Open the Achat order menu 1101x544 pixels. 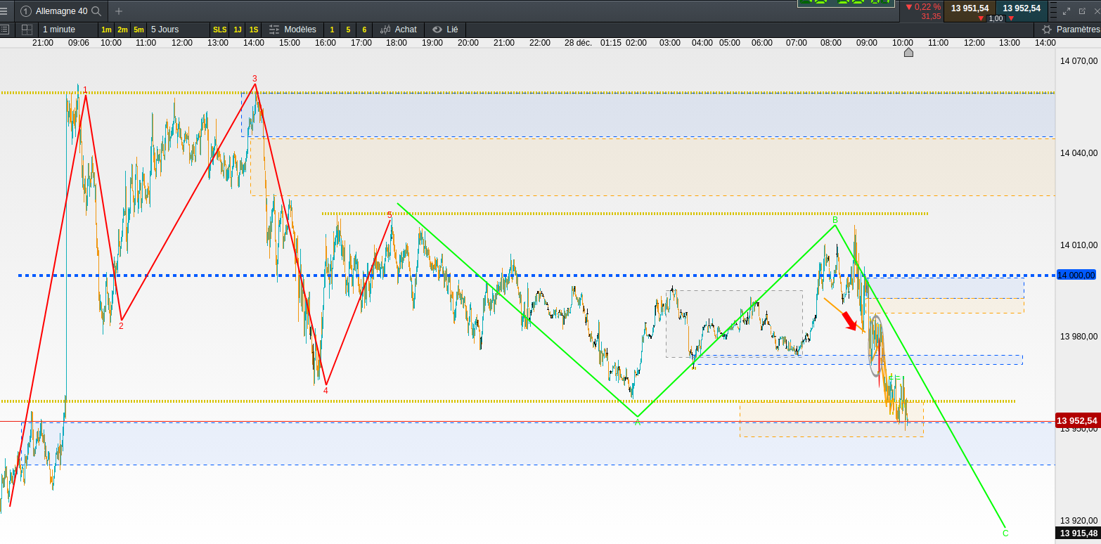point(399,30)
